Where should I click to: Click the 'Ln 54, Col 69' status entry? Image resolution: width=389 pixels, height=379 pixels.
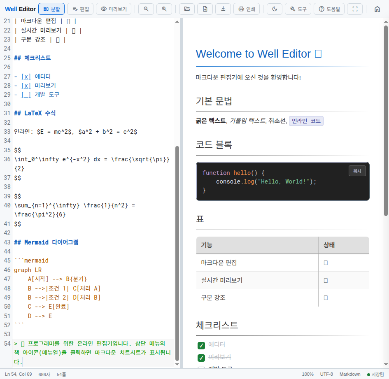[x=19, y=374]
